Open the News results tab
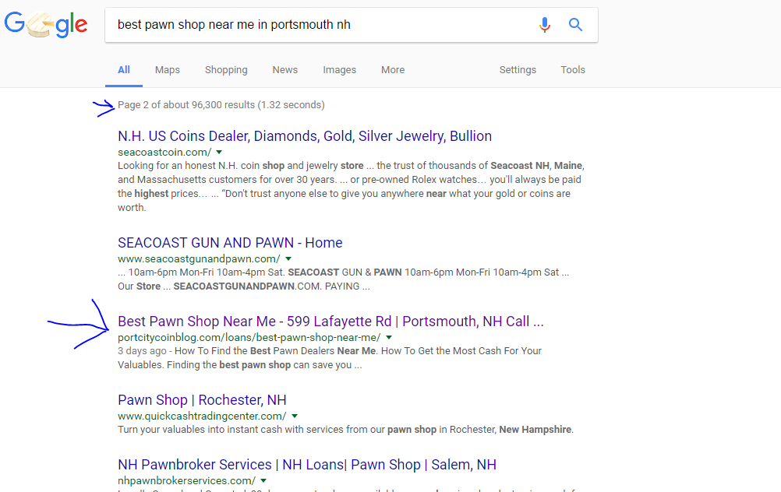781x492 pixels. (x=284, y=70)
